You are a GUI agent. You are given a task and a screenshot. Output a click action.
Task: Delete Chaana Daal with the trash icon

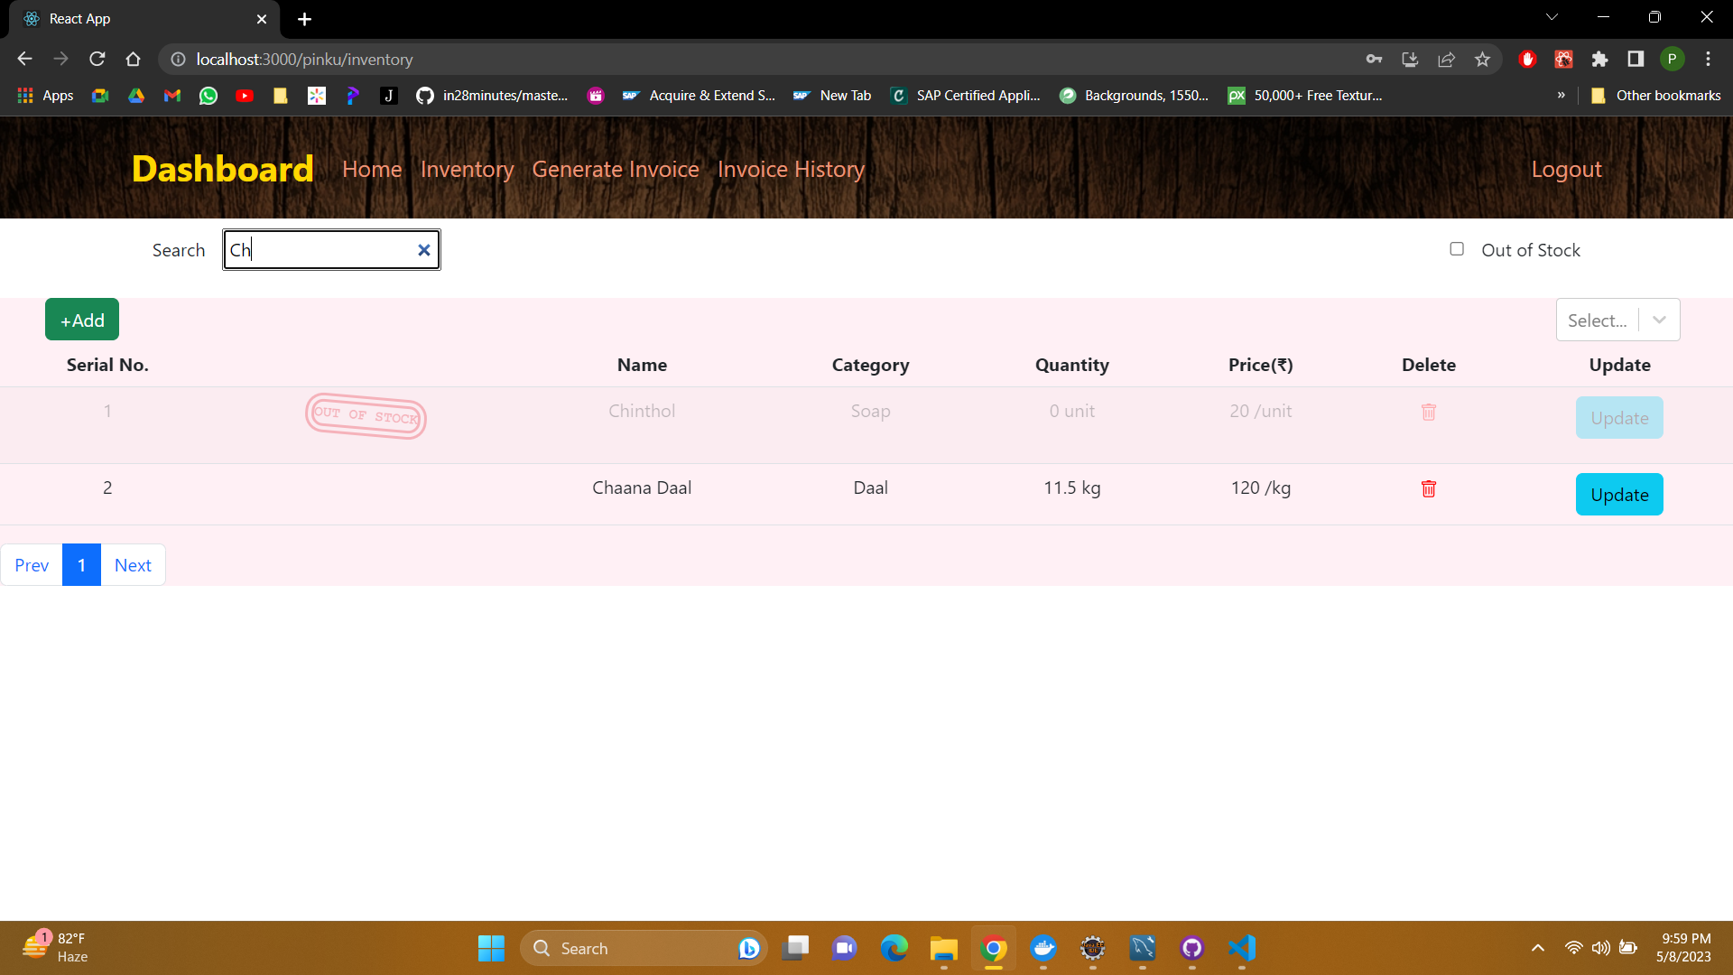click(1429, 488)
